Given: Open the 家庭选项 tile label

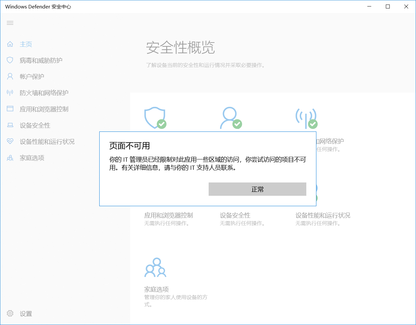Looking at the screenshot, I should (156, 289).
